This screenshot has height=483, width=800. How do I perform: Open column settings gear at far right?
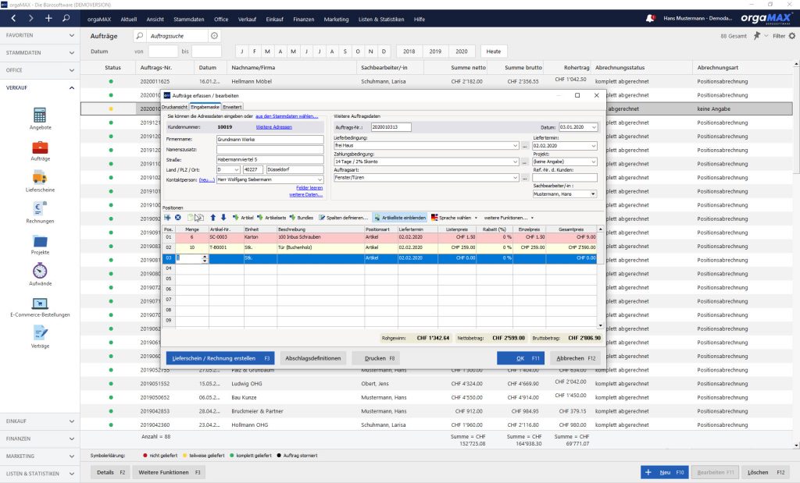792,36
